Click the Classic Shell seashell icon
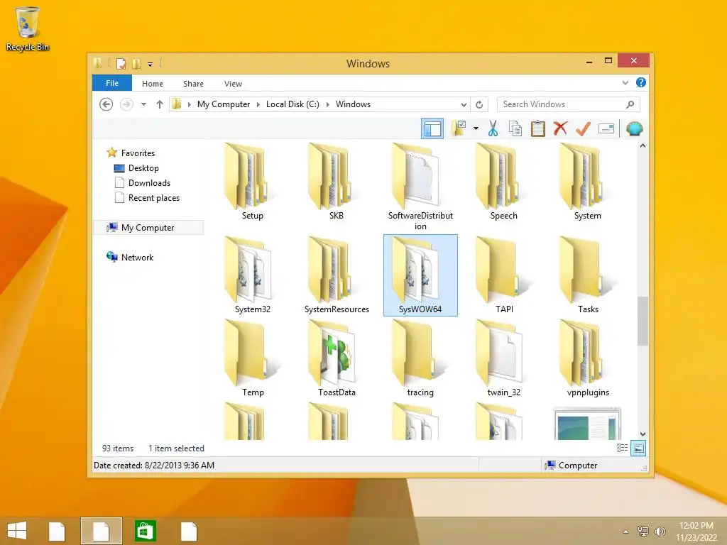The width and height of the screenshot is (727, 545). pyautogui.click(x=634, y=128)
